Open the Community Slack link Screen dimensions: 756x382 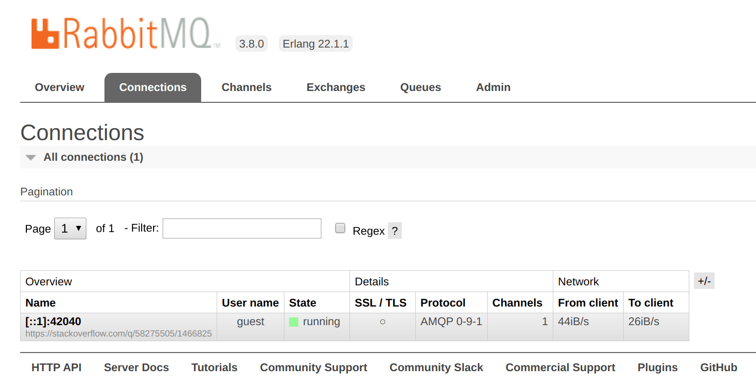tap(436, 368)
